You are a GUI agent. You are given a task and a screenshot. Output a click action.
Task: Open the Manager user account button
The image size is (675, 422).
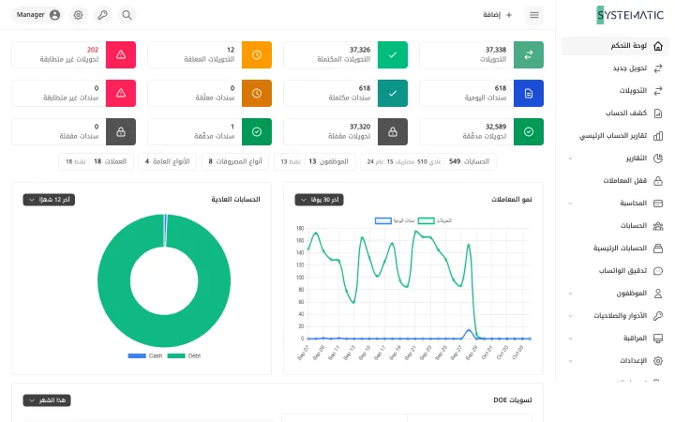click(x=37, y=15)
